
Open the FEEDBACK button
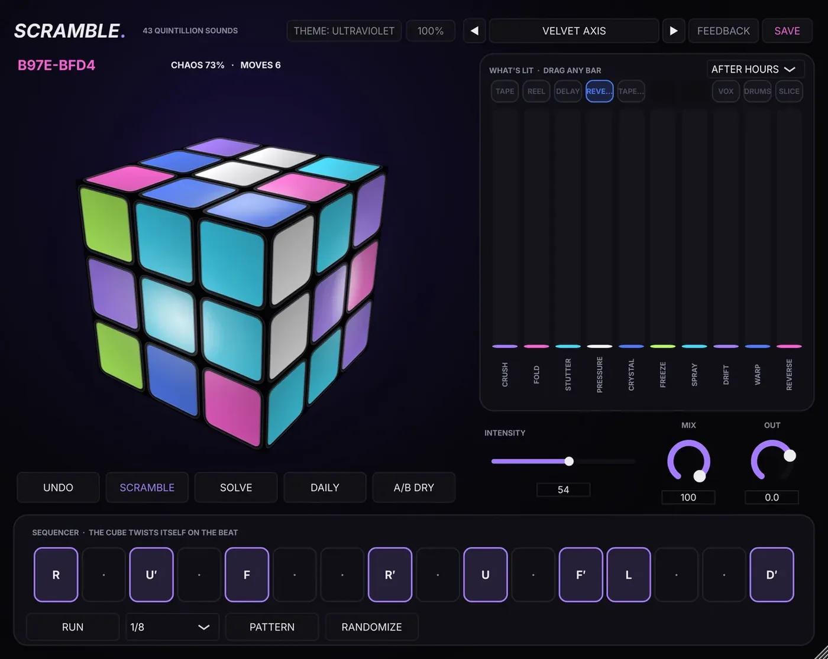(x=723, y=31)
